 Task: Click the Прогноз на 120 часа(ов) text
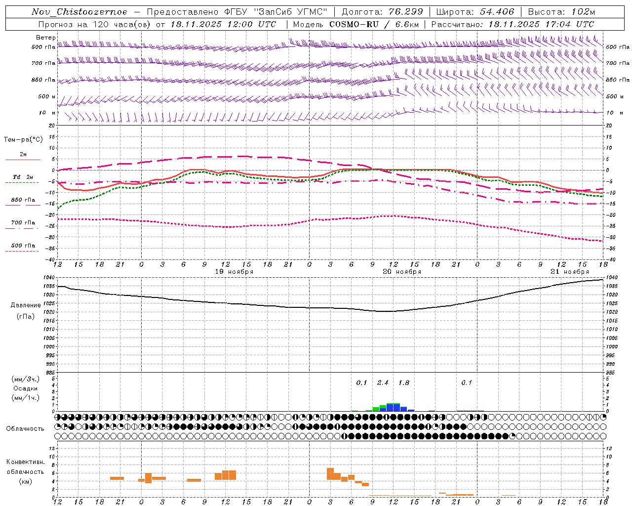pos(95,24)
